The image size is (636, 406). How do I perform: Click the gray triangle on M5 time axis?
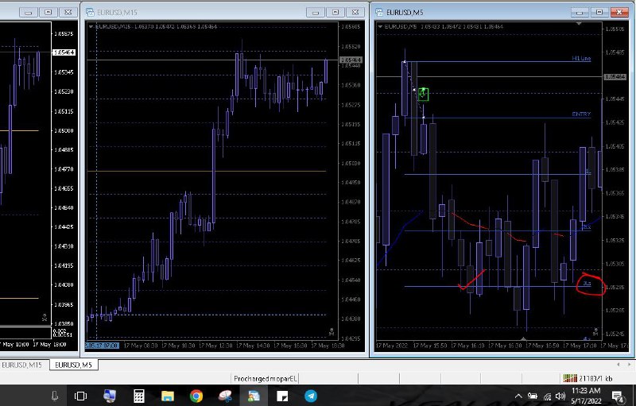point(524,338)
